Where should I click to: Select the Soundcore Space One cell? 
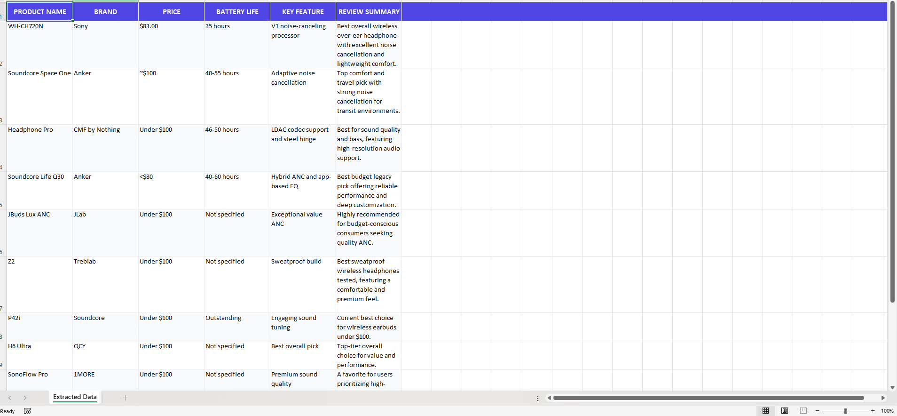pyautogui.click(x=40, y=96)
